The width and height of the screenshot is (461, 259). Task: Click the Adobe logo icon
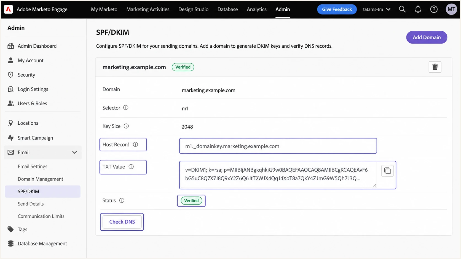9,9
